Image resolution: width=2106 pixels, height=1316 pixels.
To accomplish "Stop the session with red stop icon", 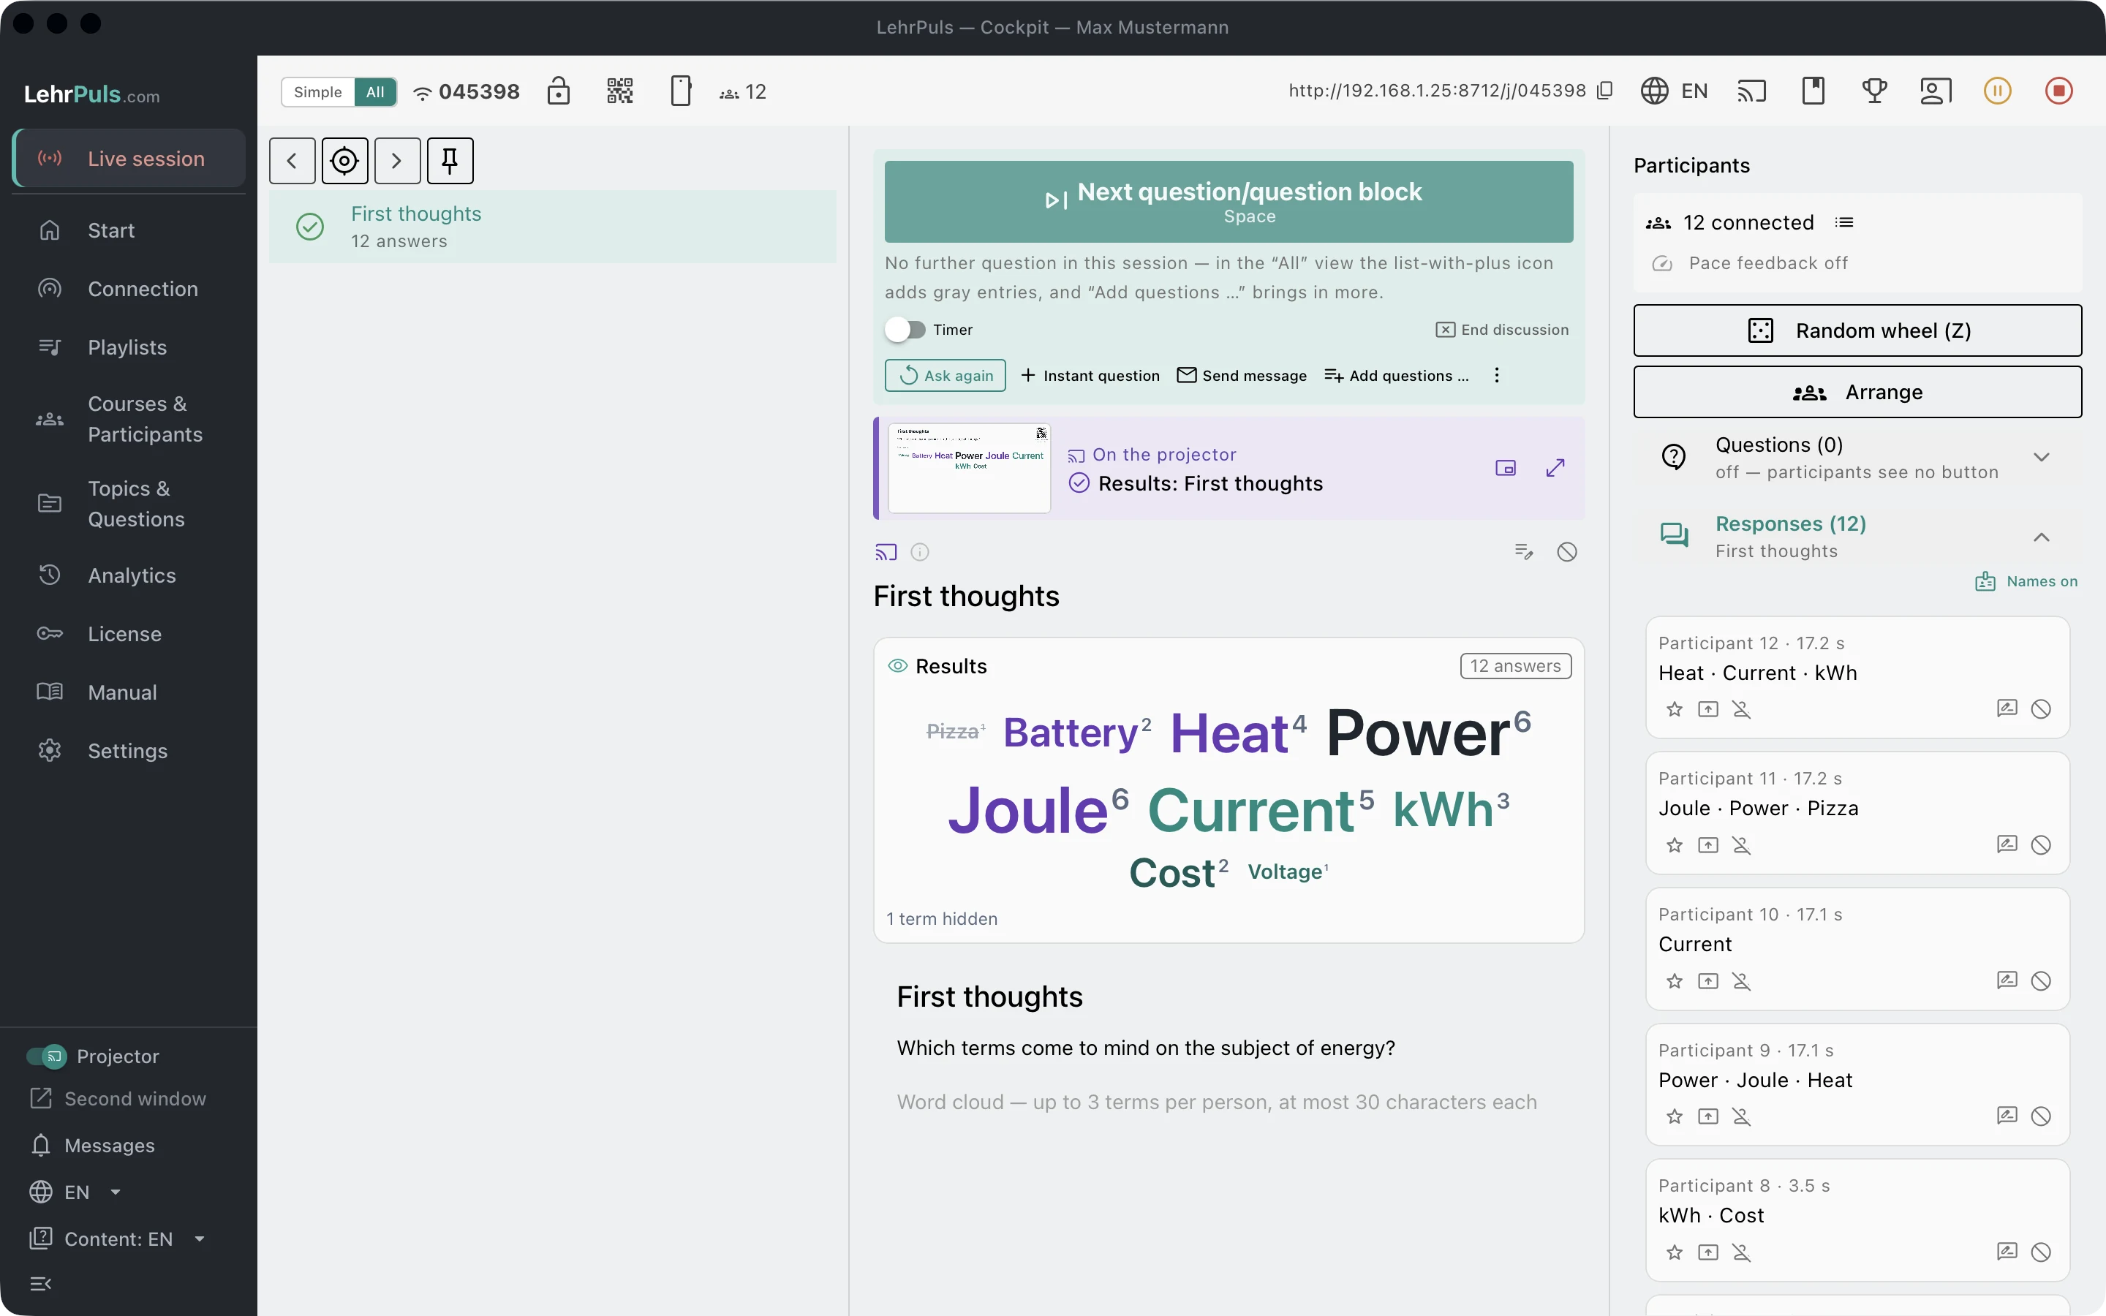I will click(x=2059, y=91).
